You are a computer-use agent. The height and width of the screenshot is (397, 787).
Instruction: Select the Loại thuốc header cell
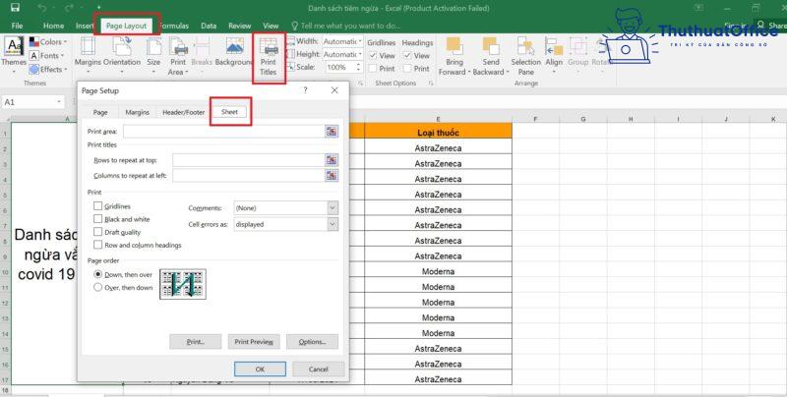pos(438,133)
